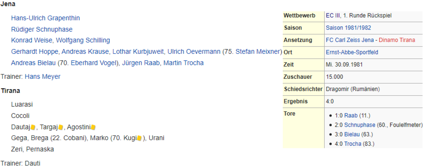Click the yellow card icon next to Kugi
The width and height of the screenshot is (423, 167).
click(139, 138)
